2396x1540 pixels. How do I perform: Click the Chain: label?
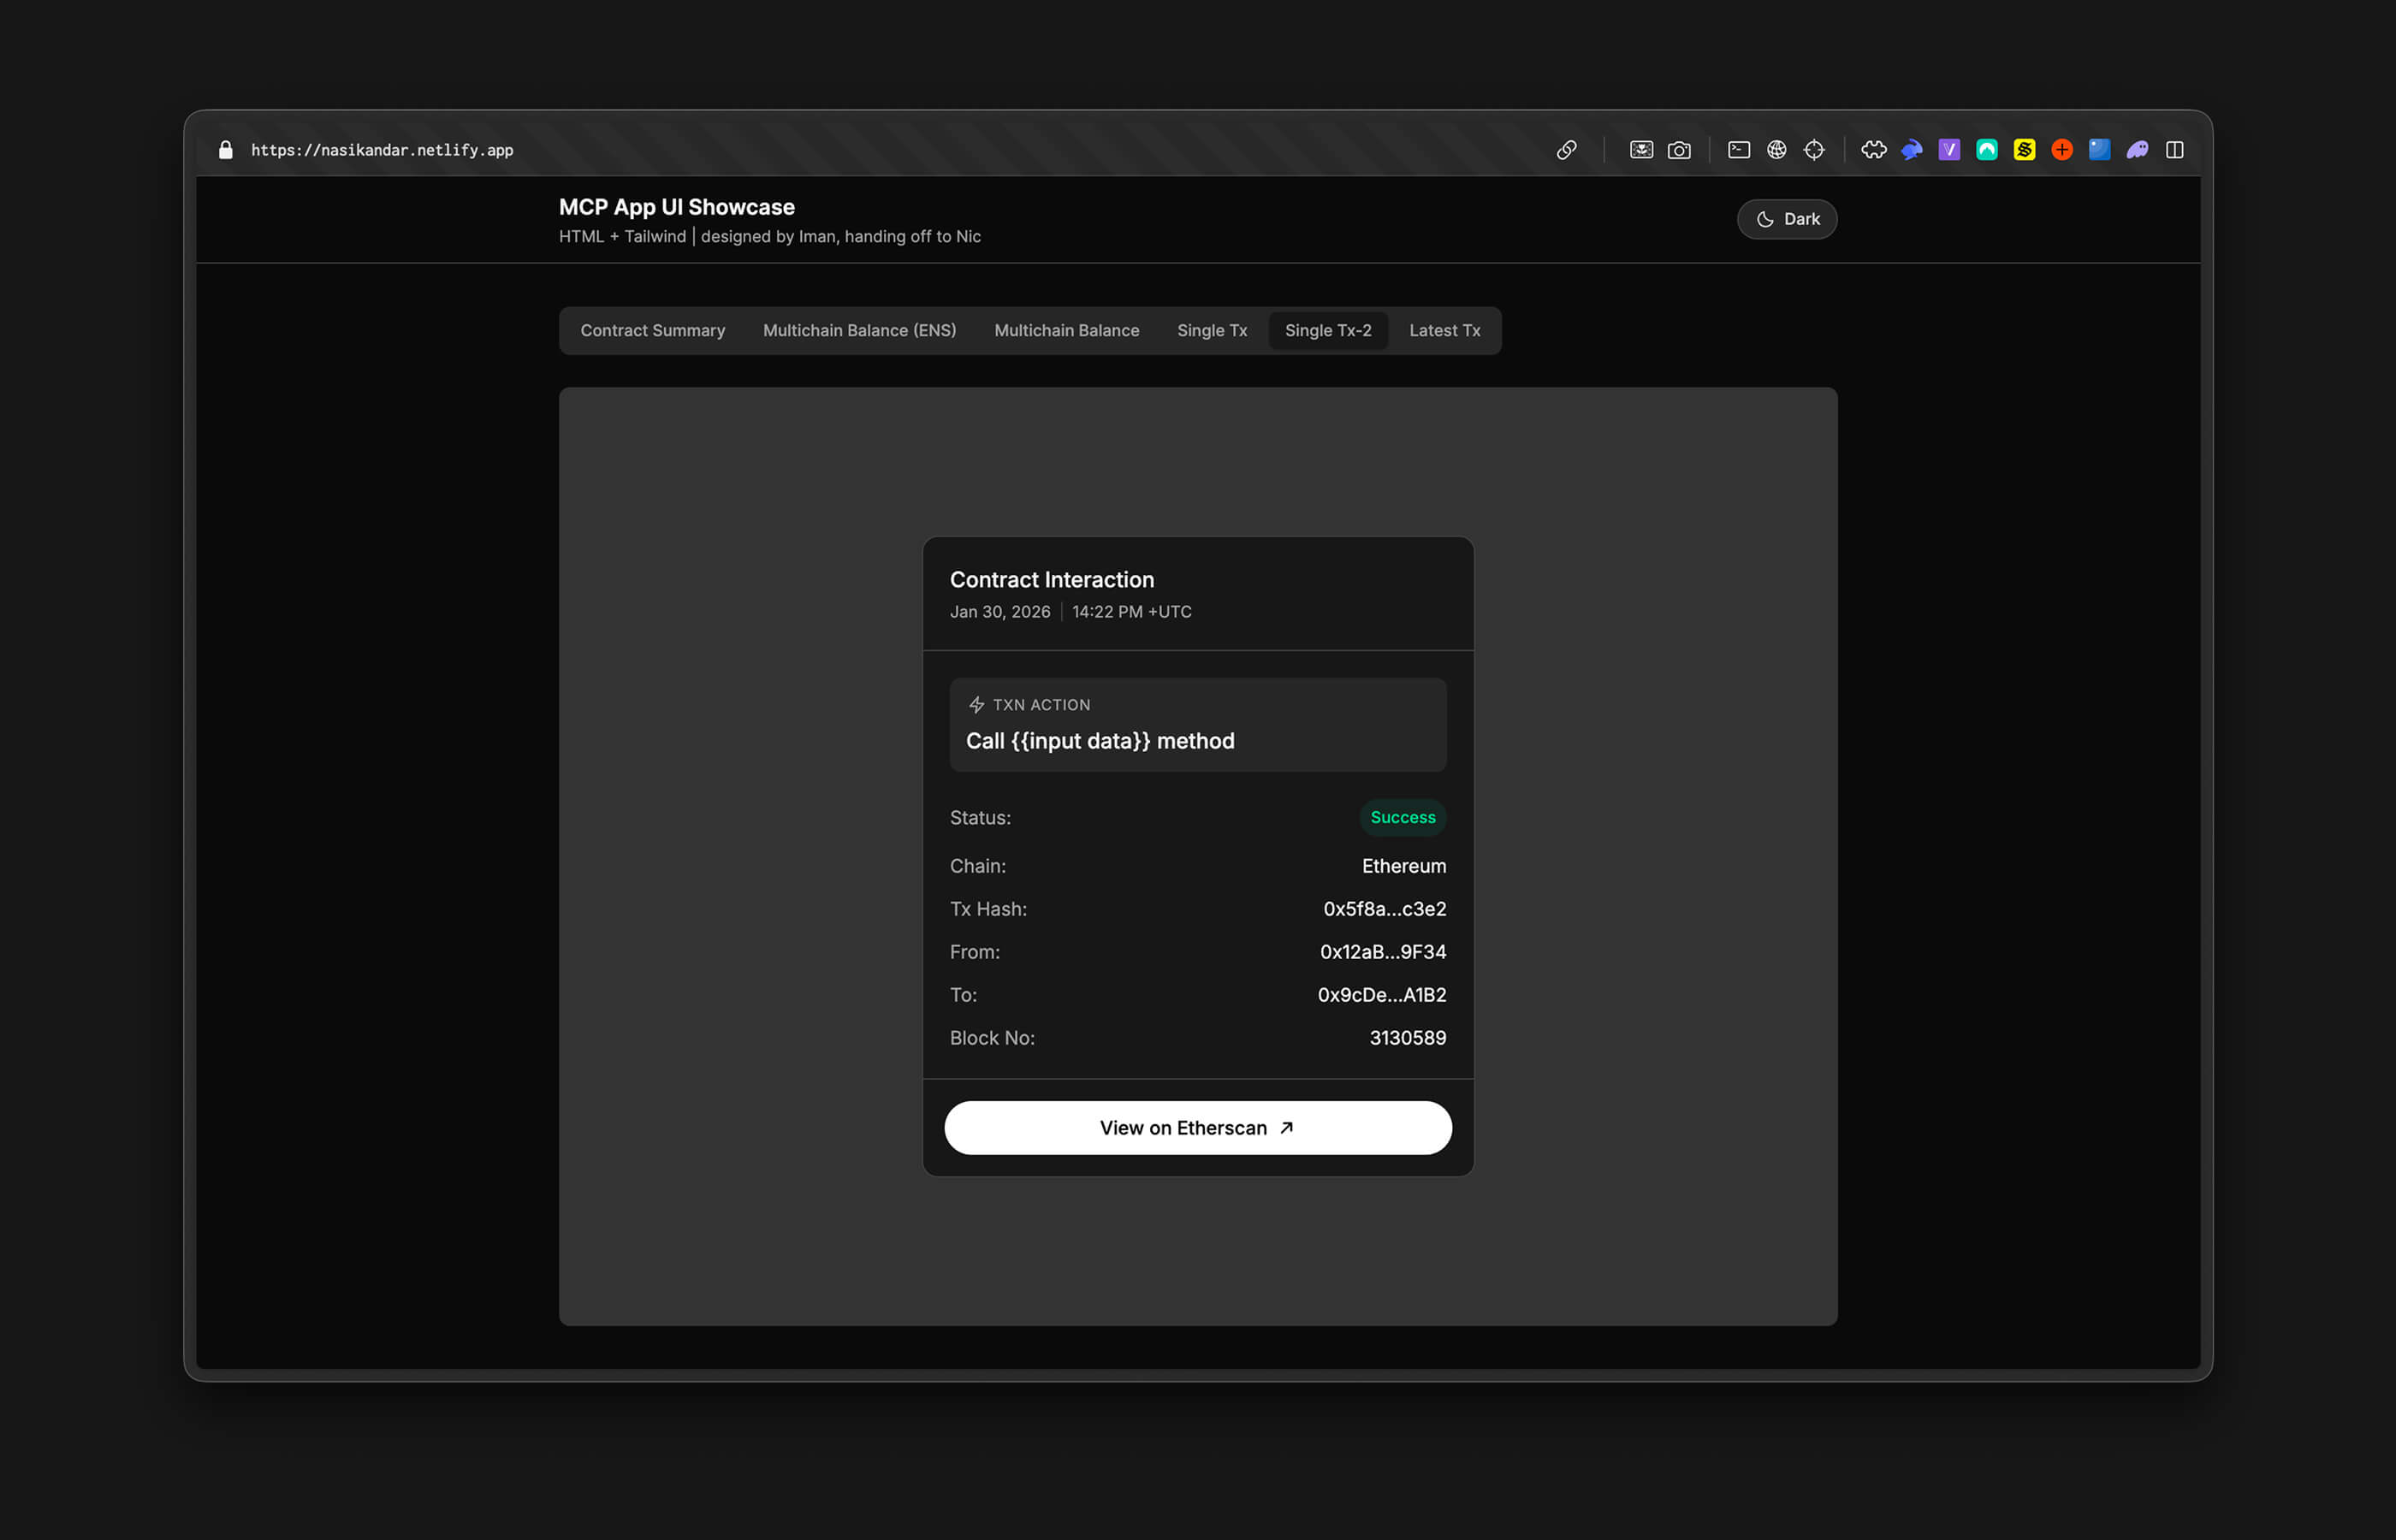click(977, 866)
